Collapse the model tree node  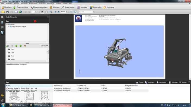7,25
